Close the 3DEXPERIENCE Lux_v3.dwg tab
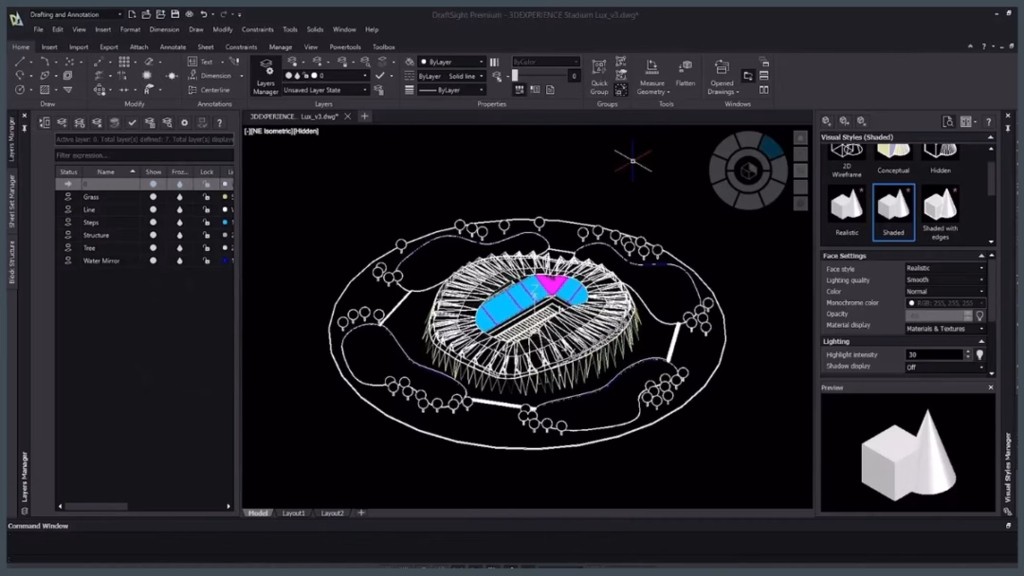 pyautogui.click(x=347, y=117)
